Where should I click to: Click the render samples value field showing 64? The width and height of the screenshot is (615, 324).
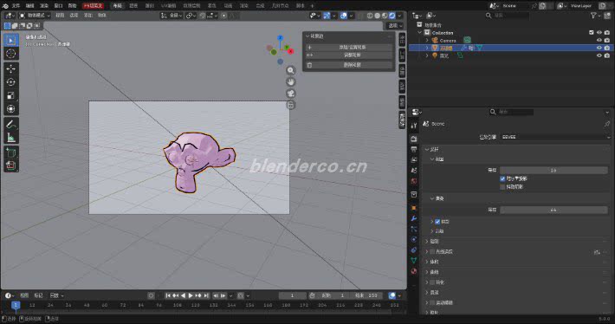[x=553, y=210]
